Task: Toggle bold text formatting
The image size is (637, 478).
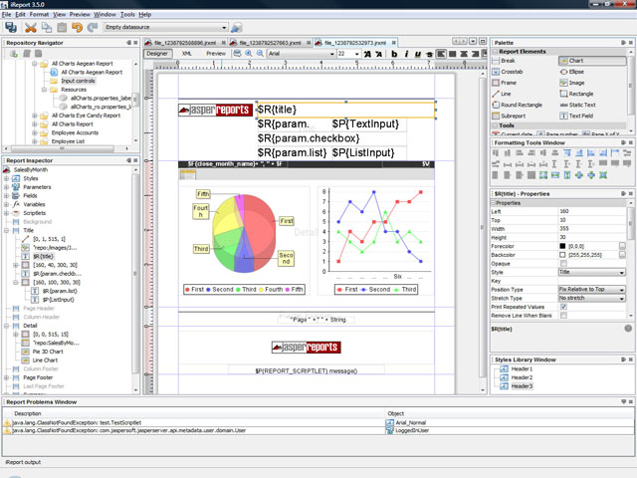Action: click(394, 54)
